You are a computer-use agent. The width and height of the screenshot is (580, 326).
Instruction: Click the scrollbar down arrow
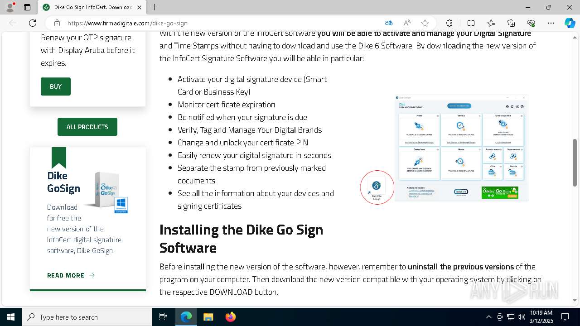pyautogui.click(x=575, y=300)
